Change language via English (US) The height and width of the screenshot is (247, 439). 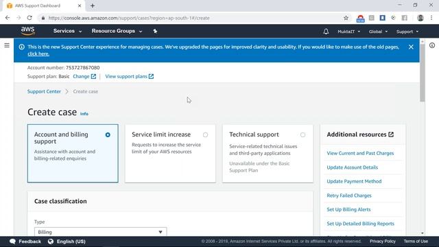[x=71, y=242]
